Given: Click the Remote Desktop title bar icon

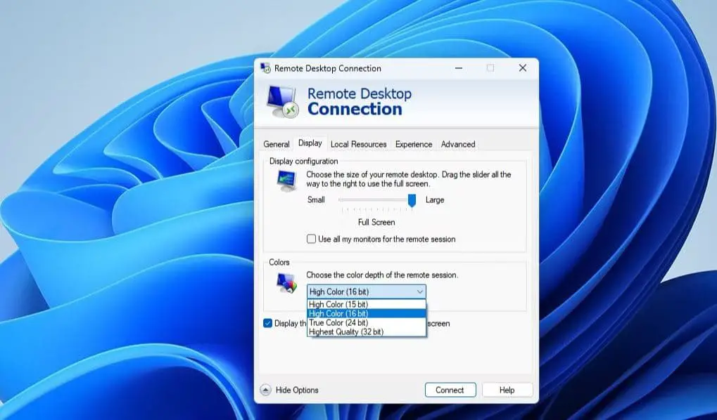Looking at the screenshot, I should [266, 68].
